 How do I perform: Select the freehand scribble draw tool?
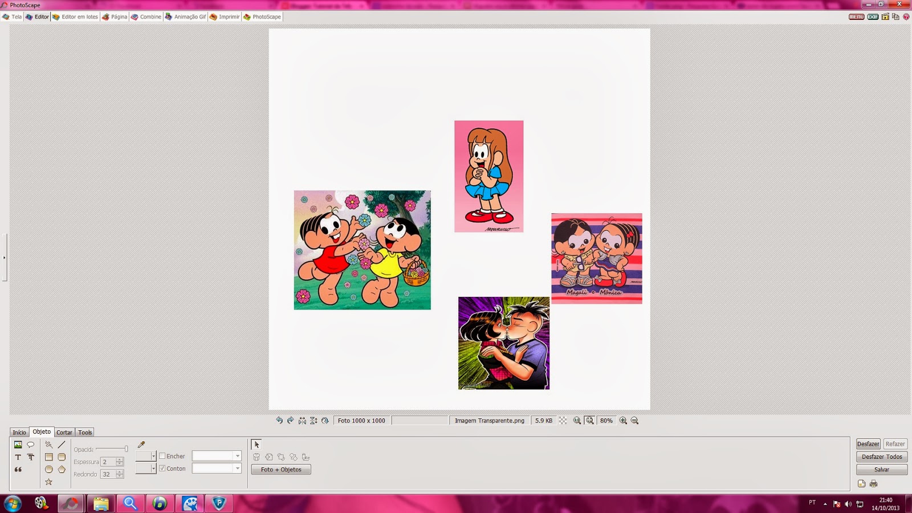(49, 445)
